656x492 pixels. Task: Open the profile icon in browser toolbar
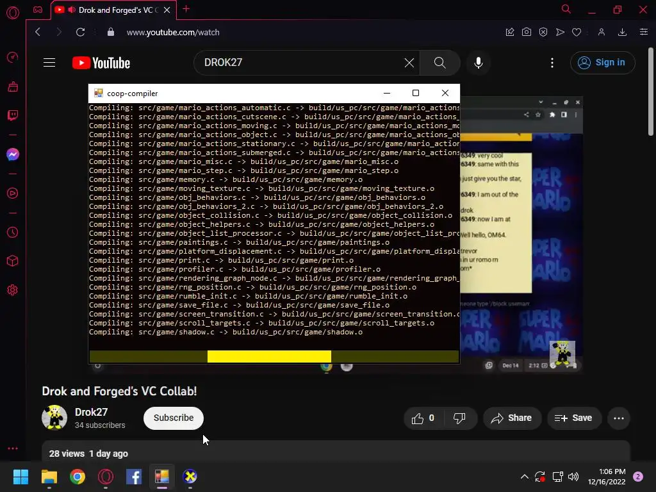(x=601, y=32)
